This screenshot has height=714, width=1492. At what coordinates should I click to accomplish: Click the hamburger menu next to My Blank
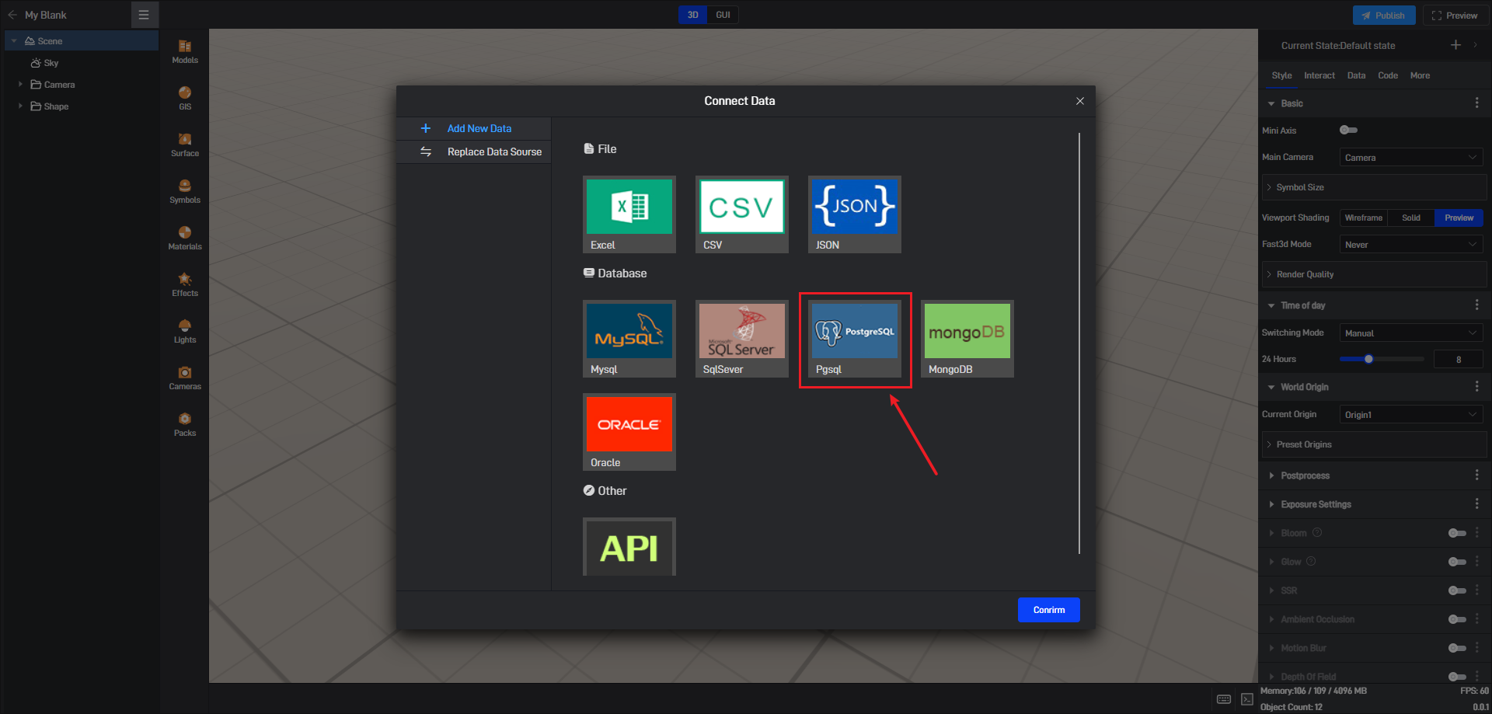144,15
